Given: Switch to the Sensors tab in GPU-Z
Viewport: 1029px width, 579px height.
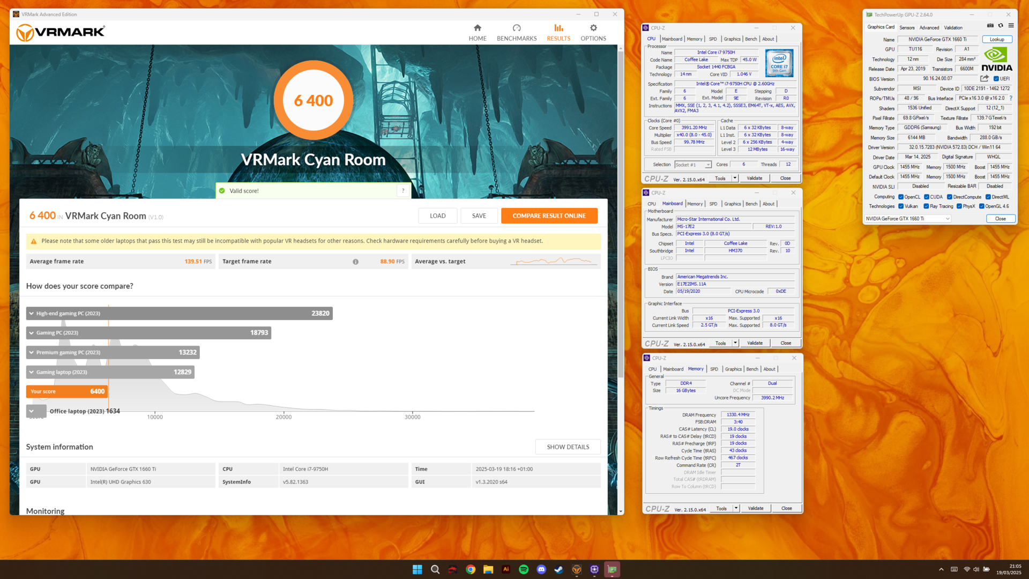Looking at the screenshot, I should (x=907, y=27).
